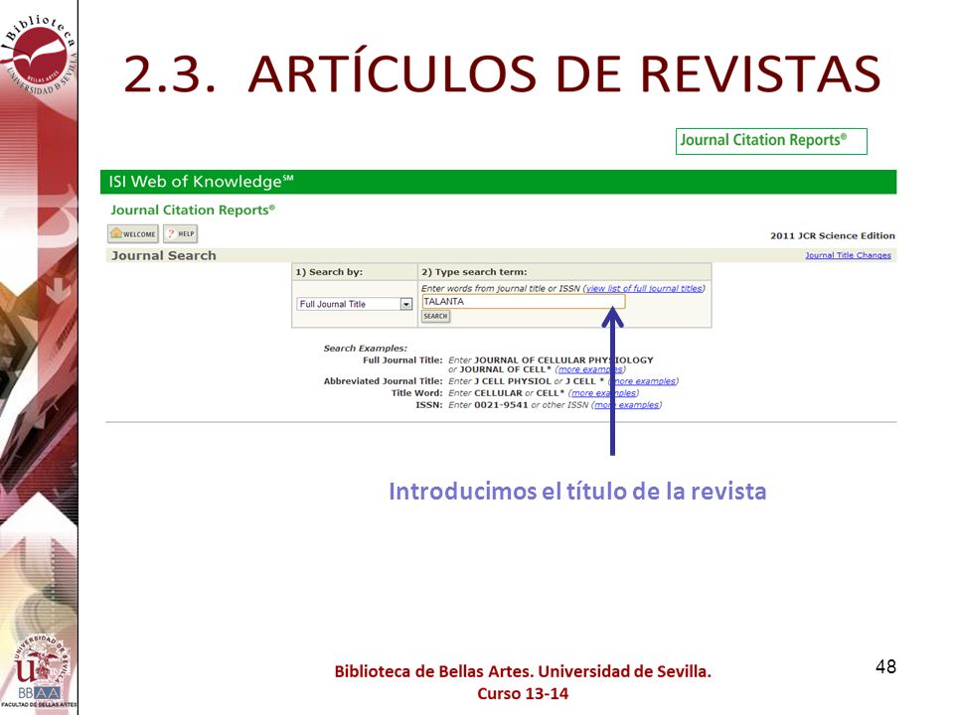The width and height of the screenshot is (954, 715).
Task: Click the WELCOME home button
Action: tap(132, 234)
